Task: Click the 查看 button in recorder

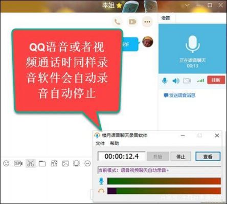Action: coord(208,157)
